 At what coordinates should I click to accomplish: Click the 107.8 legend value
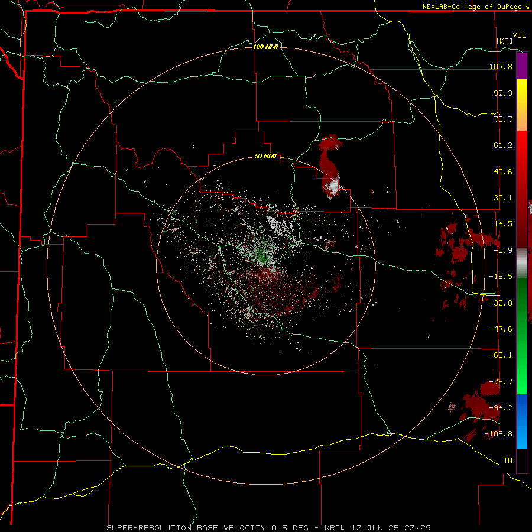point(501,66)
